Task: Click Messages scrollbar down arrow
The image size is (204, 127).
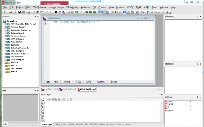Action: [x=161, y=120]
